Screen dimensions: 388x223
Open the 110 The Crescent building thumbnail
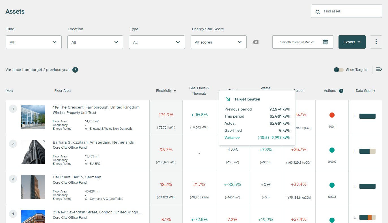pyautogui.click(x=33, y=117)
